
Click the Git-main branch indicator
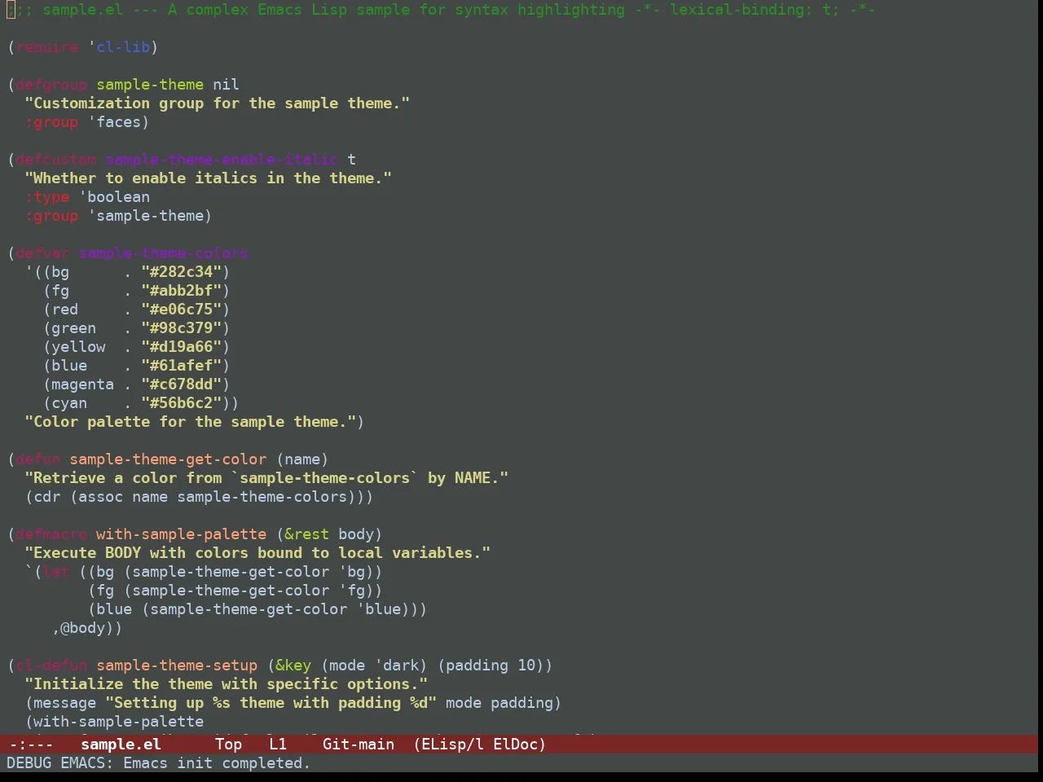[359, 744]
